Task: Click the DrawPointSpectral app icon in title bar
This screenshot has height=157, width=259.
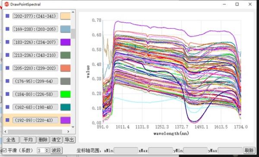Action: coord(6,4)
